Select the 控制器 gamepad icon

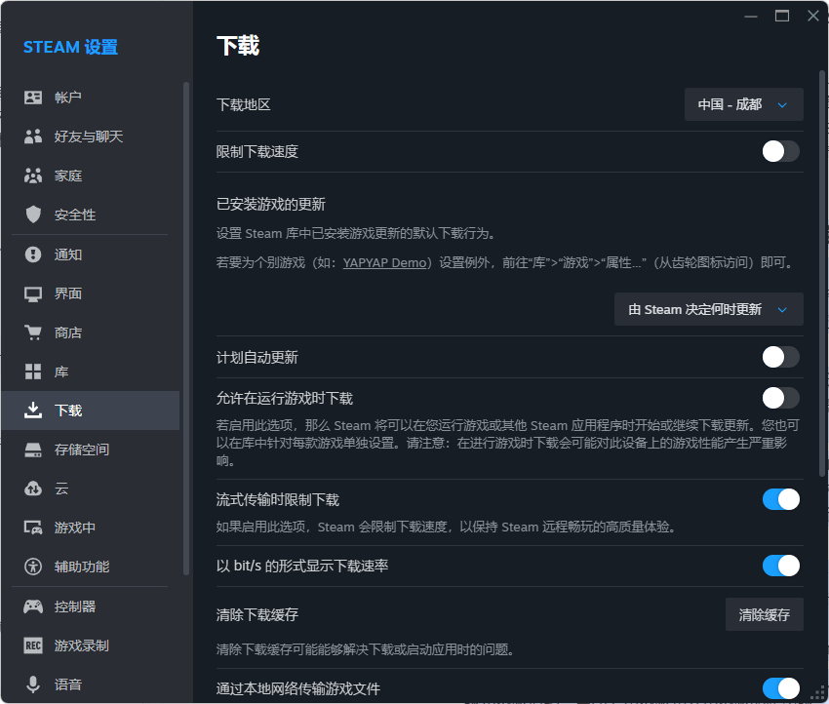point(33,606)
